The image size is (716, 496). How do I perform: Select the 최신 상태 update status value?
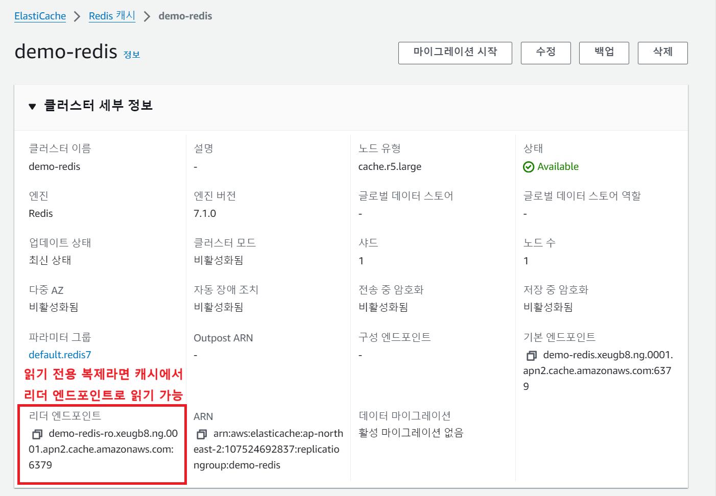(50, 260)
